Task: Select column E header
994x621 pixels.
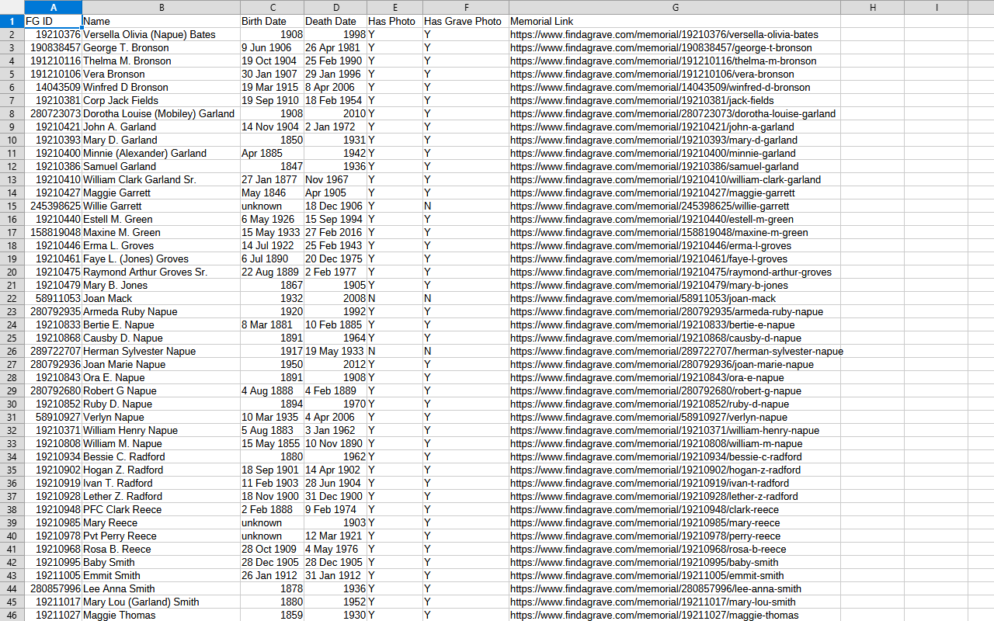Action: coord(394,7)
